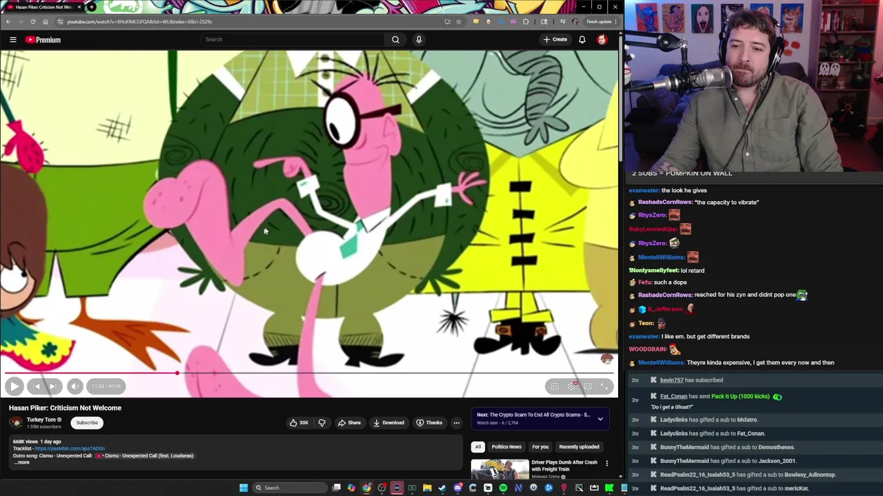
Task: Go to YouTube Premium home logo
Action: click(43, 40)
